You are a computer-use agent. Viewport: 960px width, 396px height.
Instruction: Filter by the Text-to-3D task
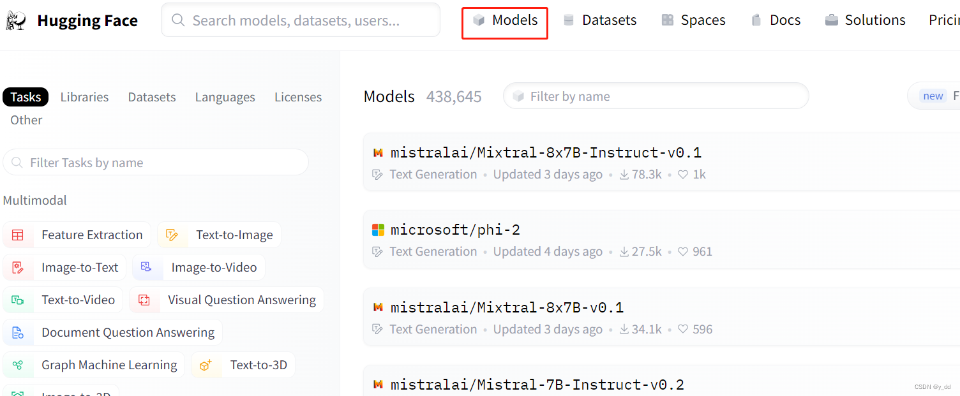coord(243,365)
